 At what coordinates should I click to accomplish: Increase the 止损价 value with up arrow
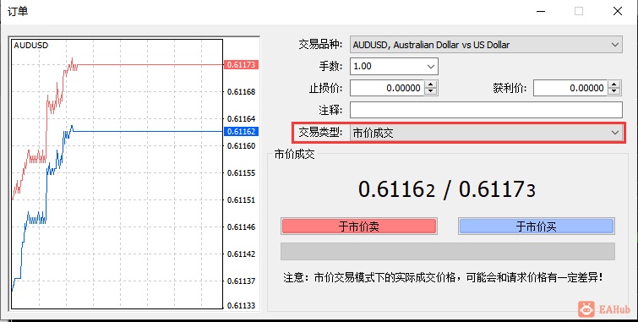(431, 85)
